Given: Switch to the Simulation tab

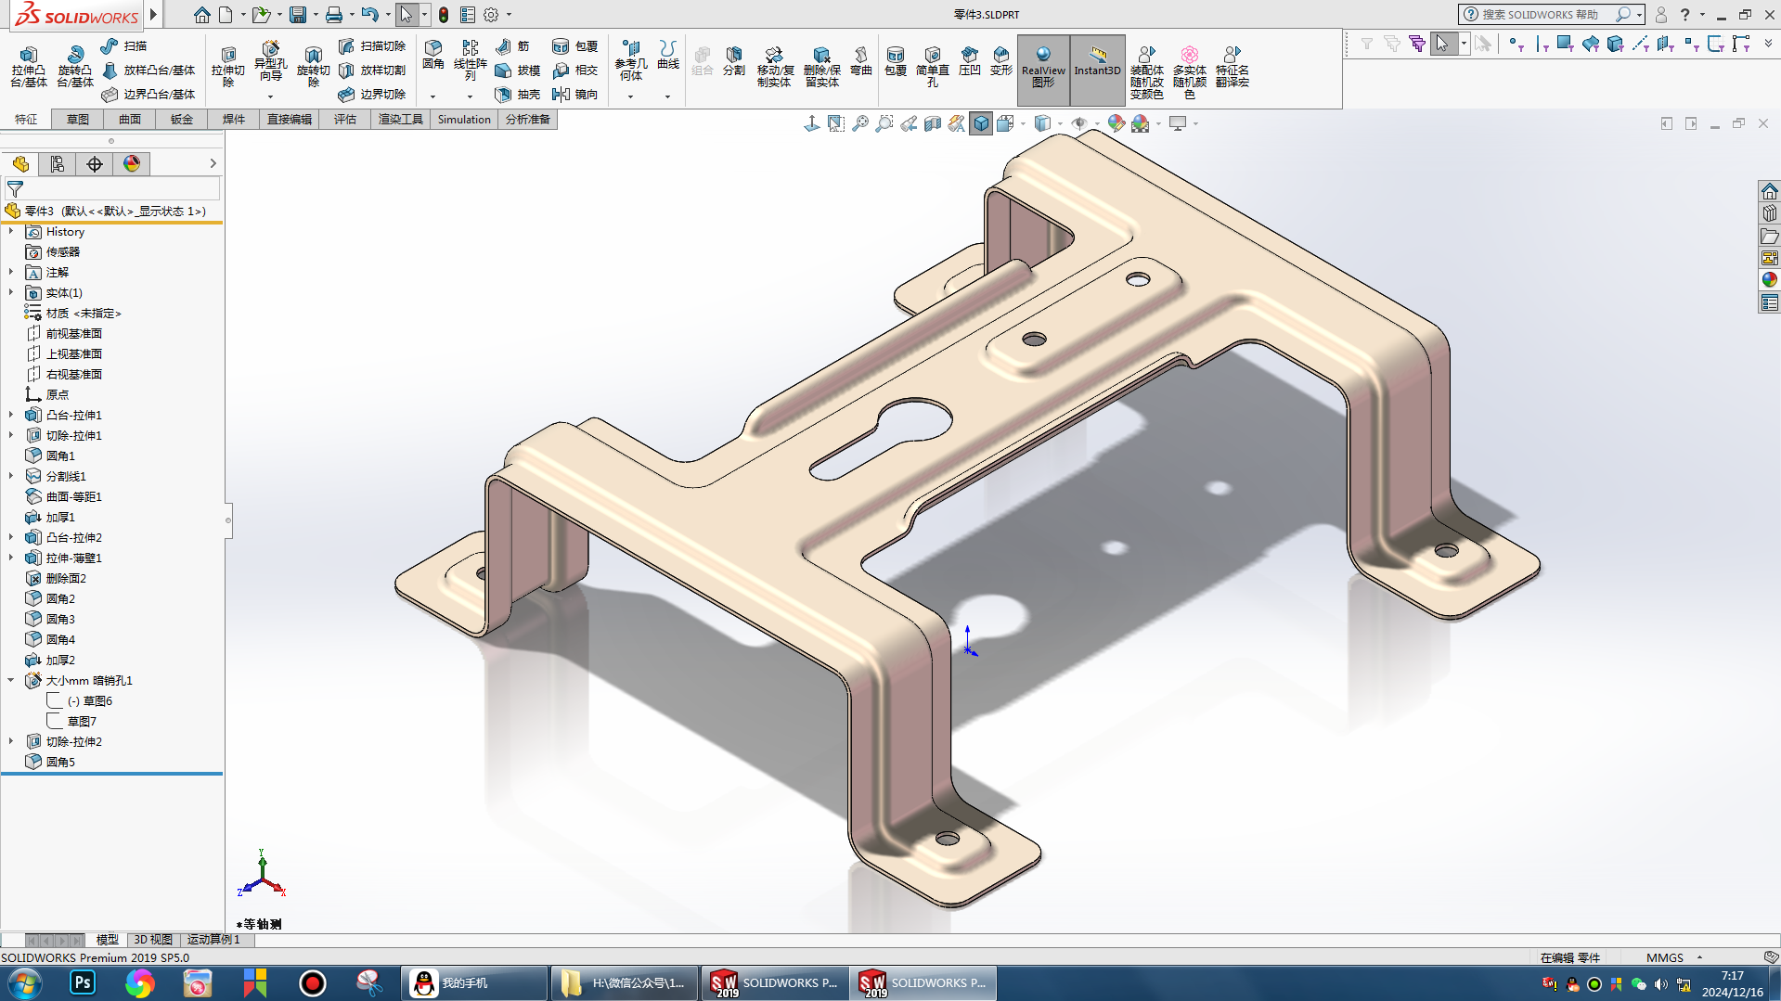Looking at the screenshot, I should 464,119.
